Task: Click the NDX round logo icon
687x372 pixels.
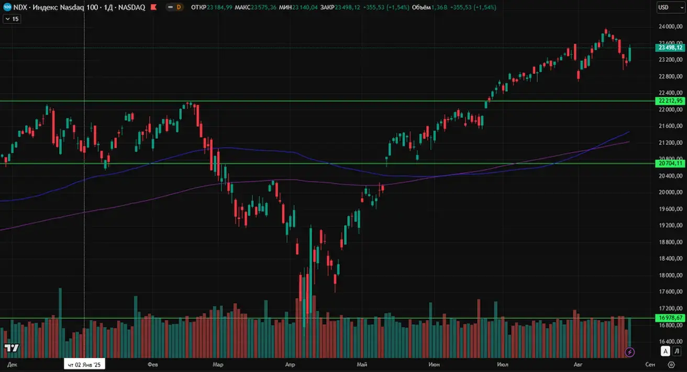Action: (7, 7)
